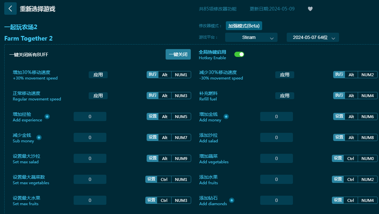
Task: Click the Sub money value field
Action: pyautogui.click(x=90, y=137)
